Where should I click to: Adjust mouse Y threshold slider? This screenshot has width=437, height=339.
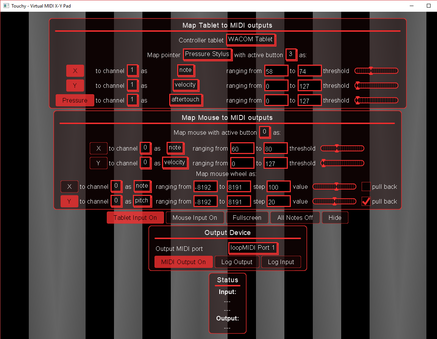pyautogui.click(x=342, y=163)
